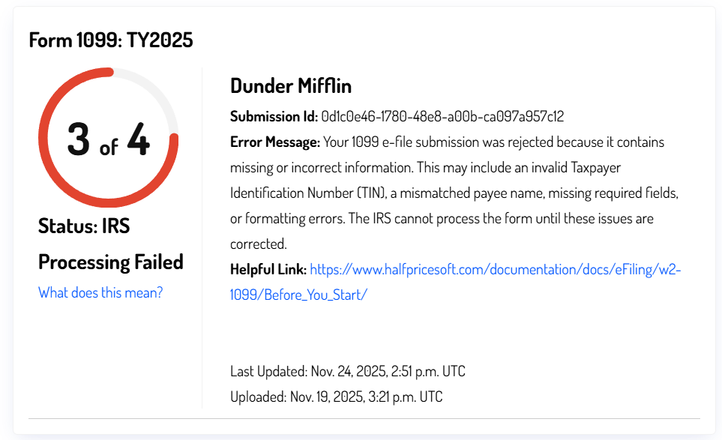Viewport: 722px width, 440px height.
Task: Click the 'Status: IRS Processing Failed' label
Action: pos(110,243)
